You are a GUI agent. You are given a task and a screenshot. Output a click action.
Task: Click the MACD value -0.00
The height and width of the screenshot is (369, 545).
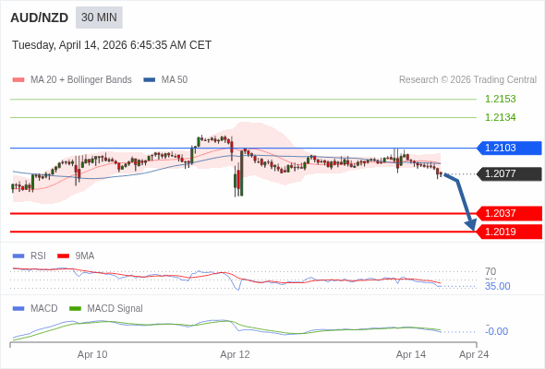(x=497, y=331)
